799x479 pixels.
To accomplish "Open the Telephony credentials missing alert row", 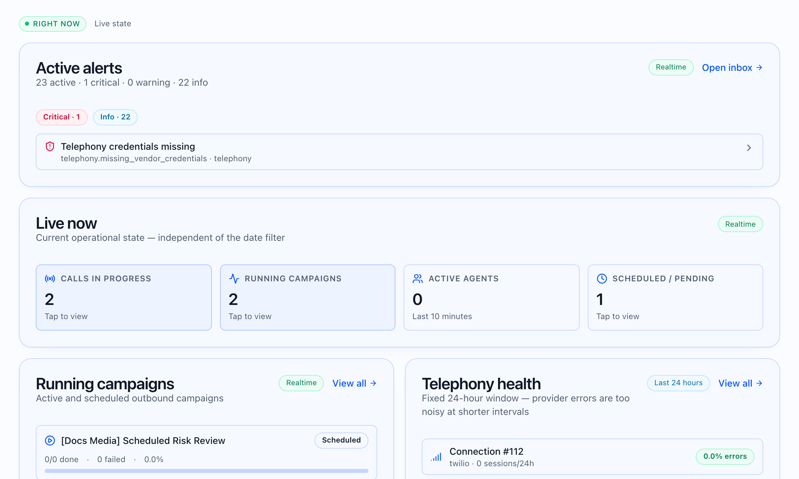I will point(399,152).
